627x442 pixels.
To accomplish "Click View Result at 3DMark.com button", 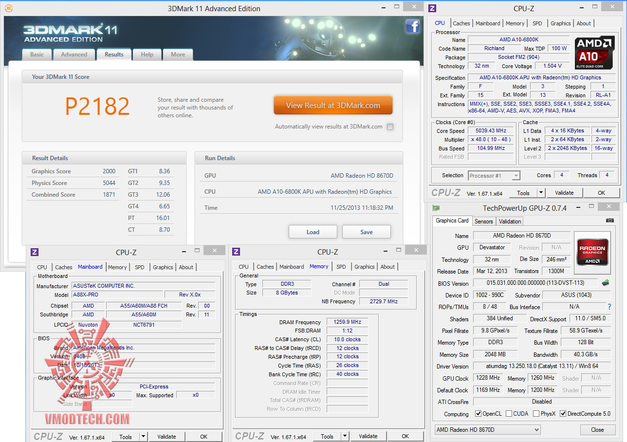I will [x=333, y=105].
